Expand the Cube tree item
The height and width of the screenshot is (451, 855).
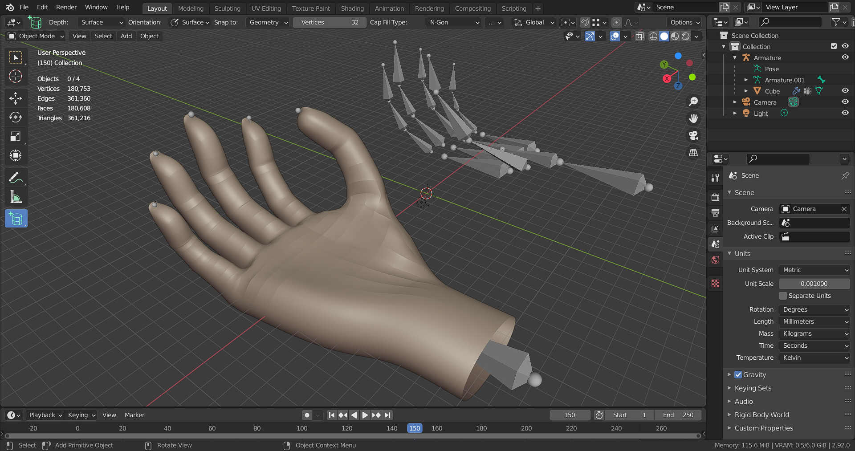pyautogui.click(x=746, y=91)
